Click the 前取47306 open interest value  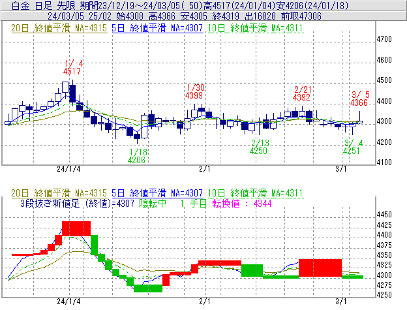pos(301,16)
